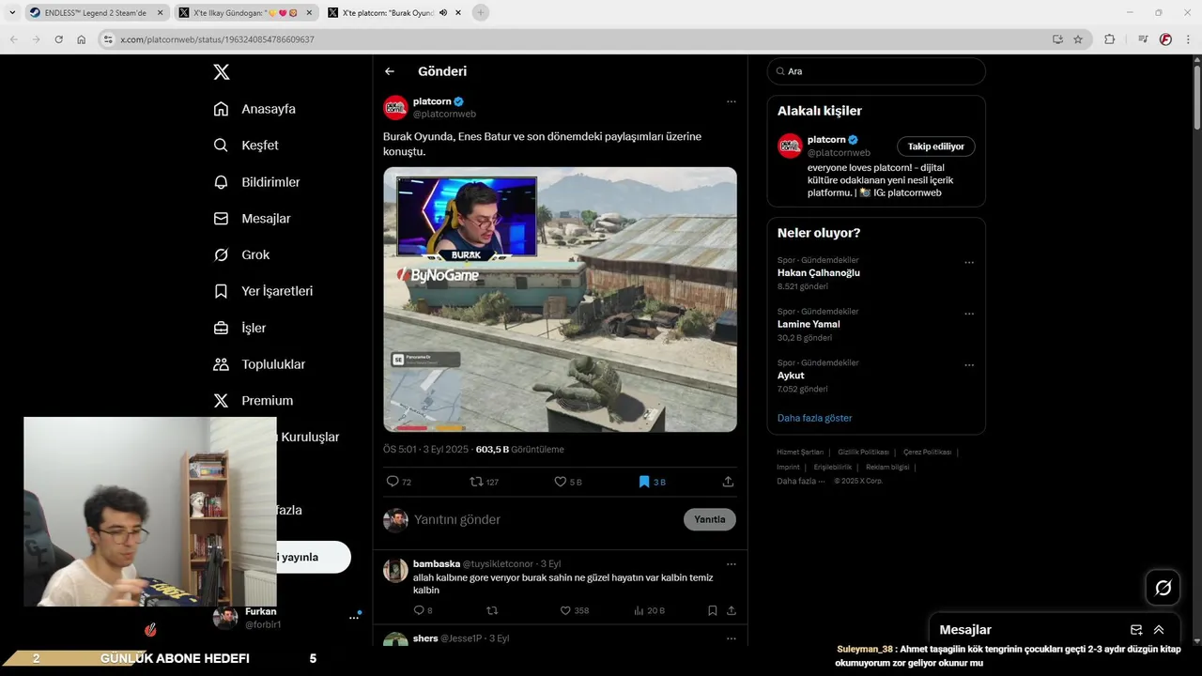Go back with the arrow next to Gönderi
1202x676 pixels.
390,71
